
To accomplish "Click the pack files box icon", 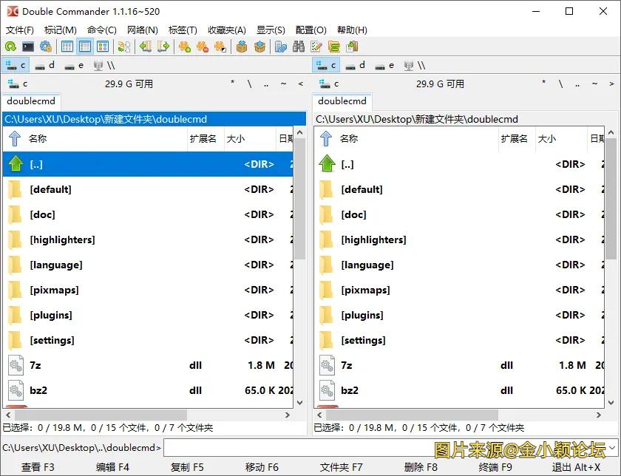I will point(241,47).
